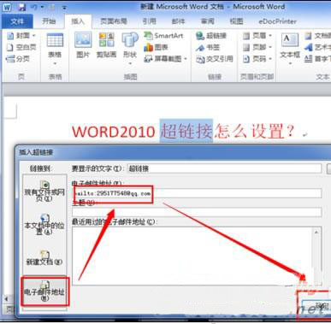The height and width of the screenshot is (324, 331).
Task: Open the 视图 ribbon tab
Action: click(236, 21)
